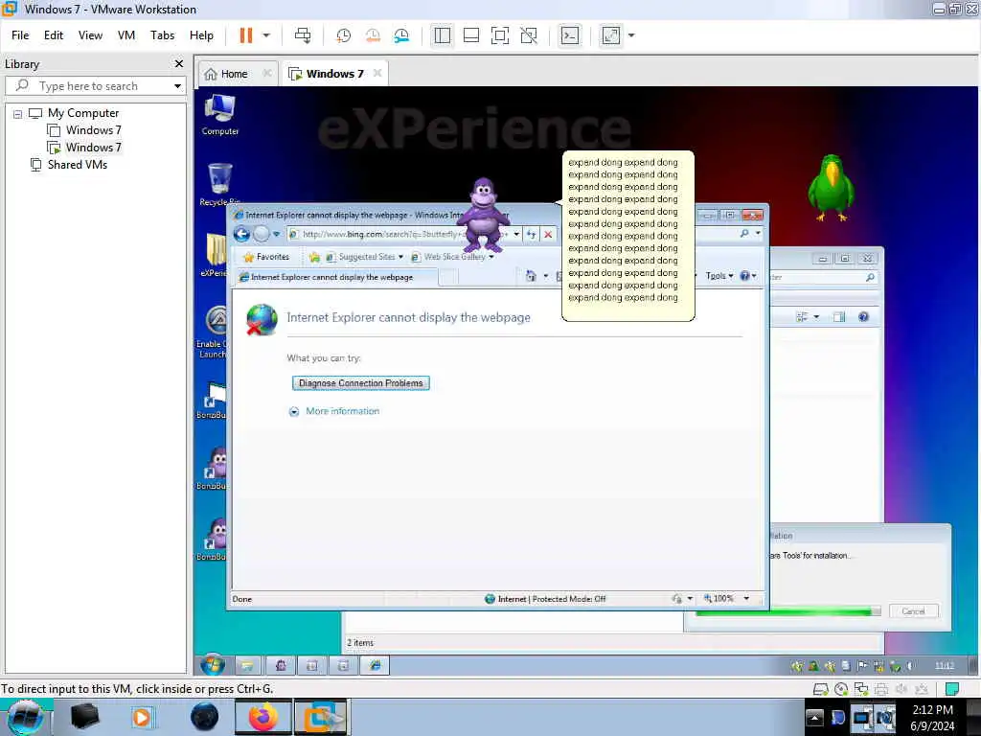This screenshot has width=981, height=736.
Task: Cancel the VMware Tools installation dialog
Action: point(913,610)
